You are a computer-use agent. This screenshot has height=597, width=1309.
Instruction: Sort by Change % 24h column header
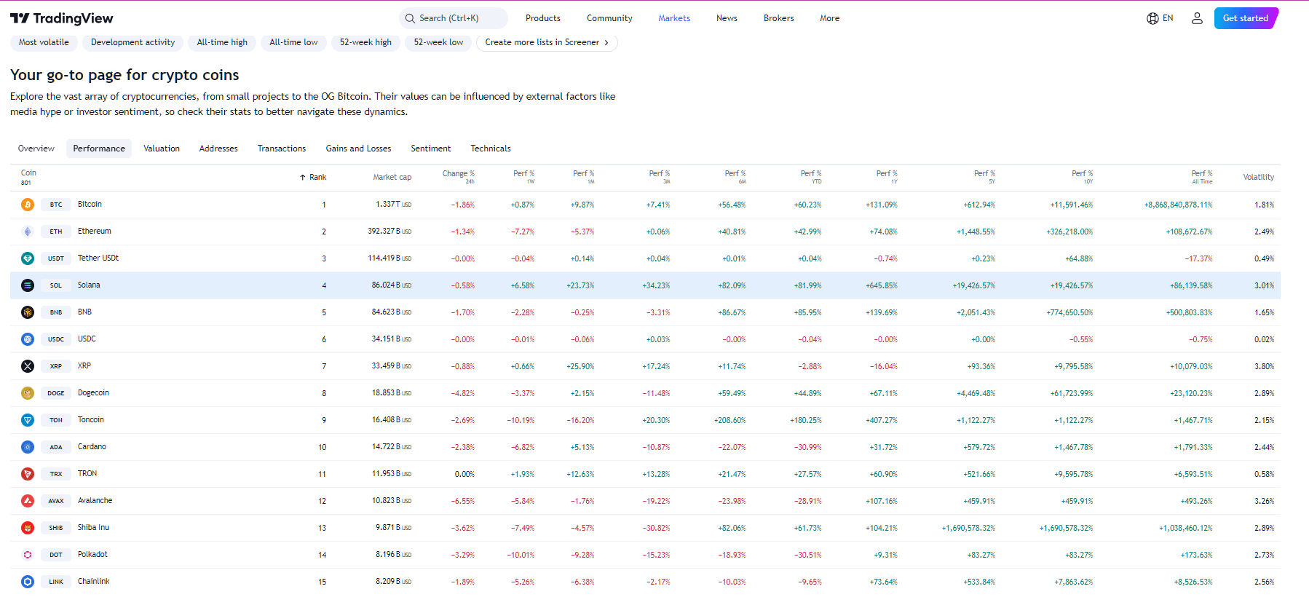[458, 177]
